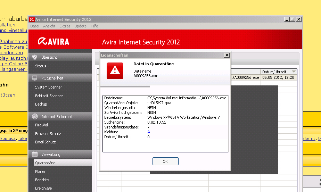Open Berichte in sidebar
The image size is (321, 192).
[x=42, y=180]
